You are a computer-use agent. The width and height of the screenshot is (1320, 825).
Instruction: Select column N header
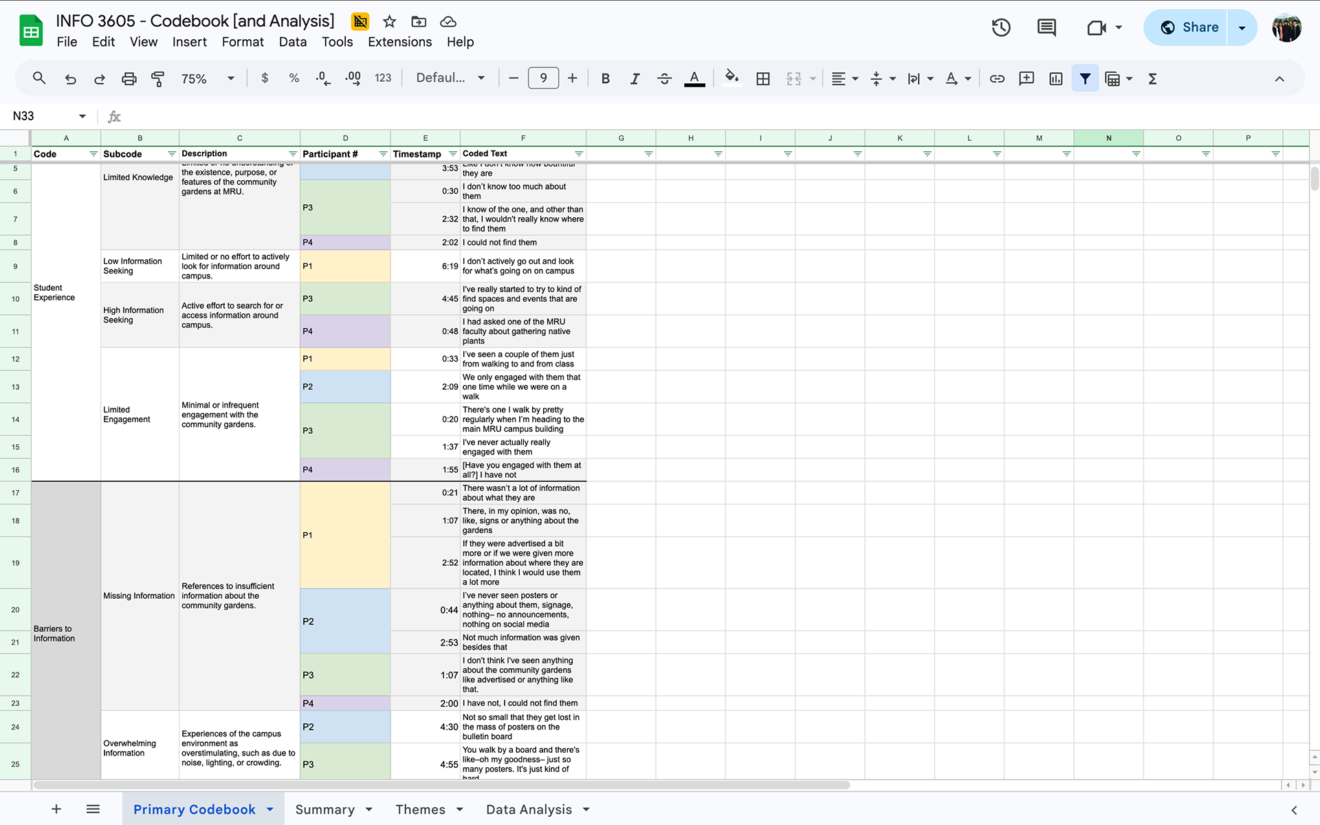[x=1108, y=138]
